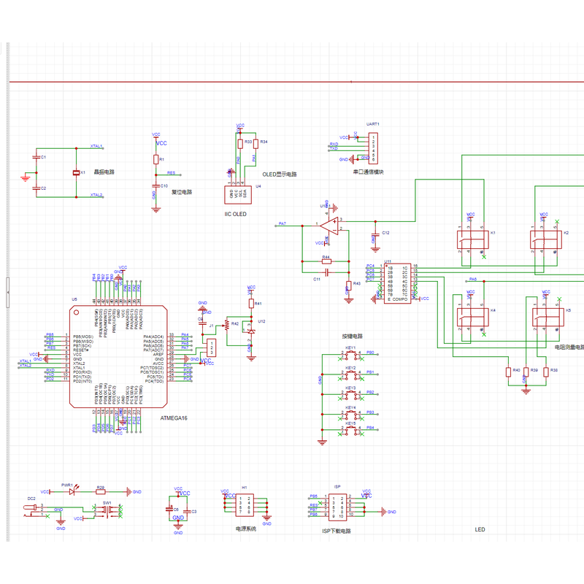Select relay K1
This screenshot has height=584, width=584.
pos(472,240)
